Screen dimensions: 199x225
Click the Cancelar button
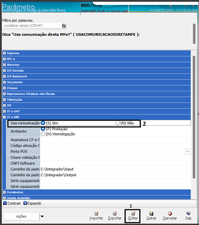point(170,216)
